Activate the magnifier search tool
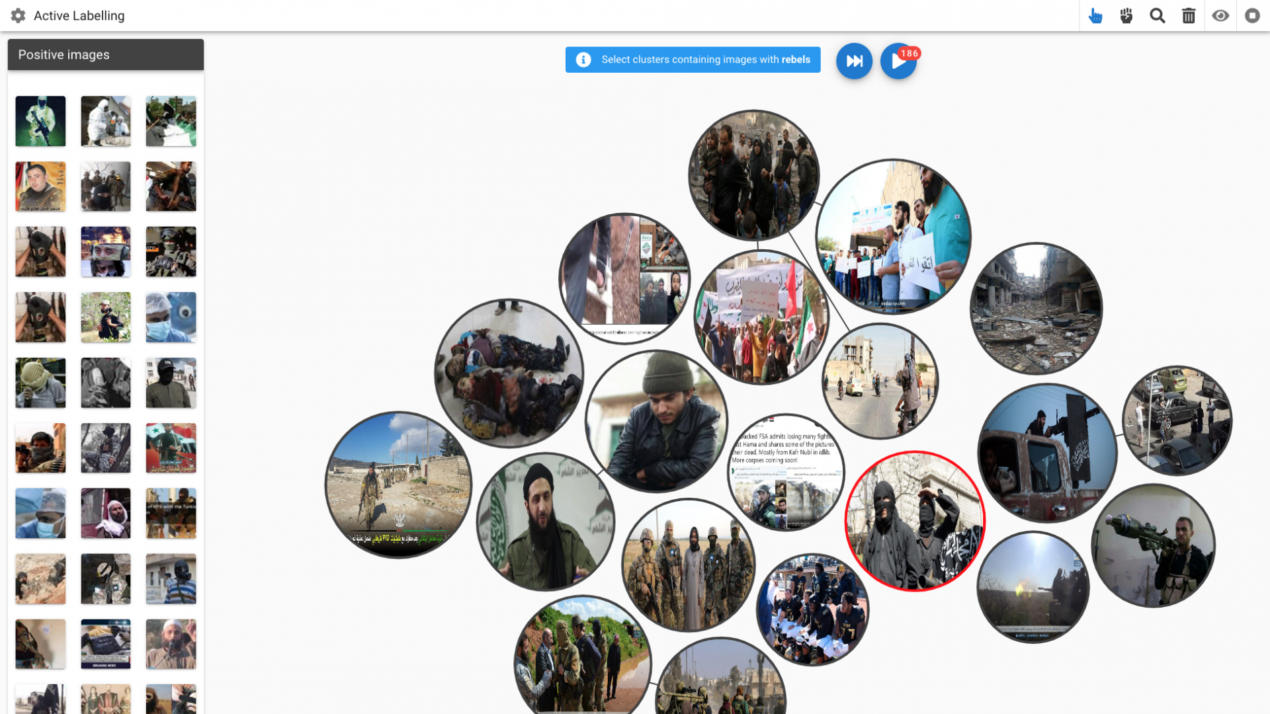The image size is (1270, 714). pos(1158,16)
